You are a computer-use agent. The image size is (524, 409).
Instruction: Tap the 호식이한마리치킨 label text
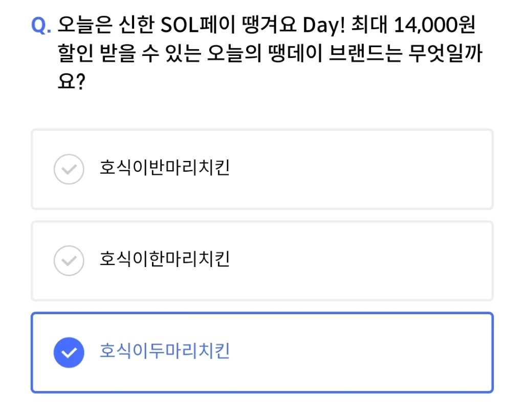[x=164, y=260]
